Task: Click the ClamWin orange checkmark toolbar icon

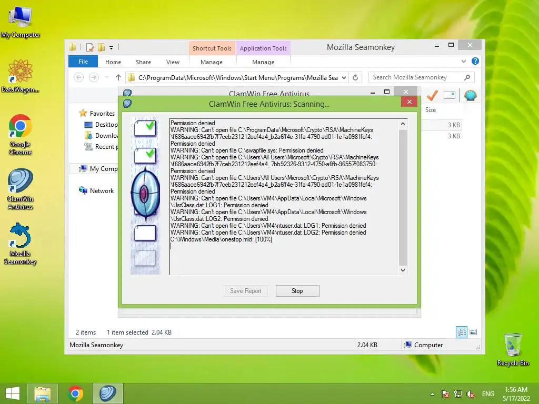Action: tap(433, 95)
